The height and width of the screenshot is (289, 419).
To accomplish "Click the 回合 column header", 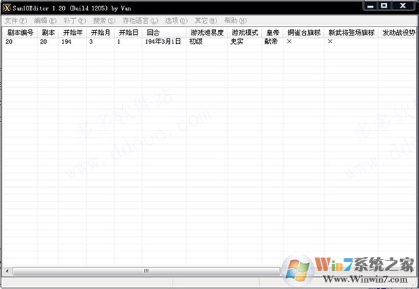I will (x=164, y=33).
